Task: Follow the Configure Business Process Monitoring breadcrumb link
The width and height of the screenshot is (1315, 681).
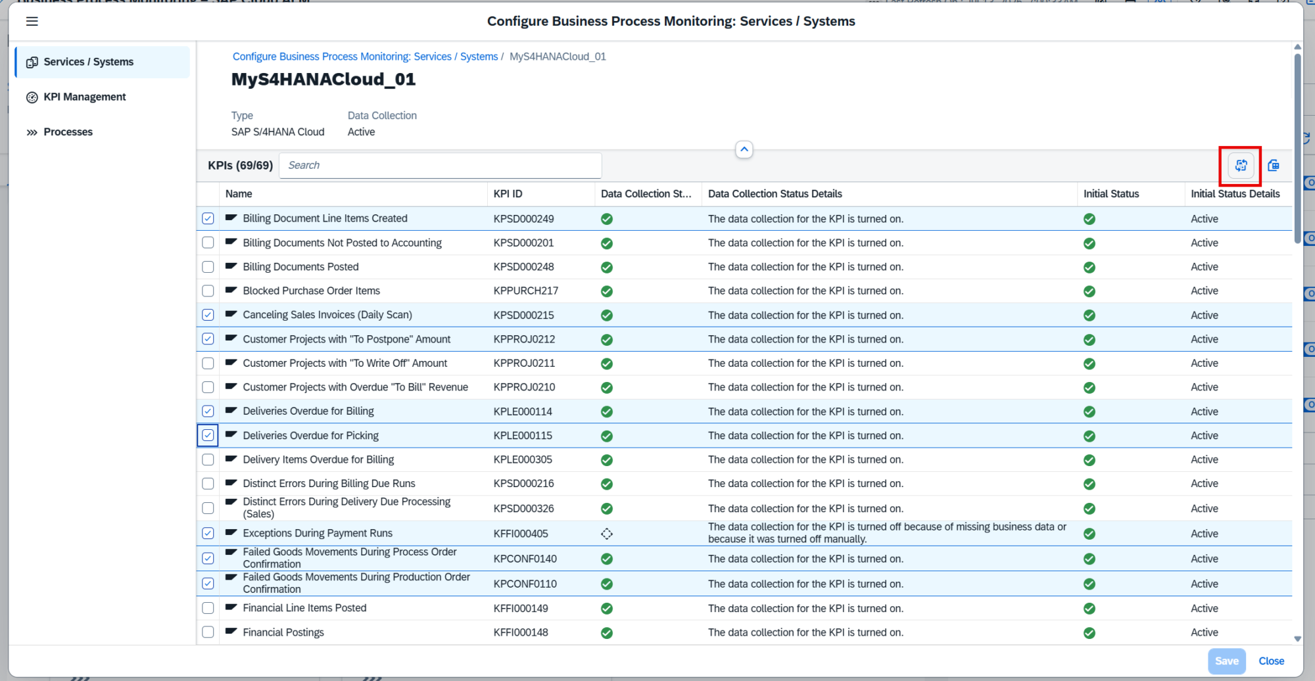Action: pos(365,57)
